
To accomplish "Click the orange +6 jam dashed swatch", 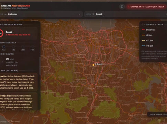I will (143, 35).
